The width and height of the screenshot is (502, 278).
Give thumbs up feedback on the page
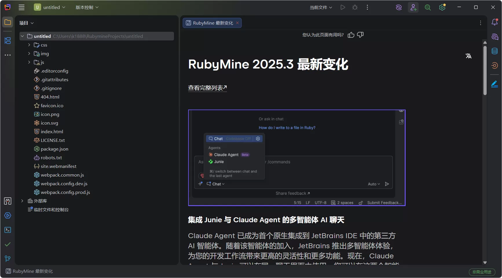pyautogui.click(x=351, y=35)
